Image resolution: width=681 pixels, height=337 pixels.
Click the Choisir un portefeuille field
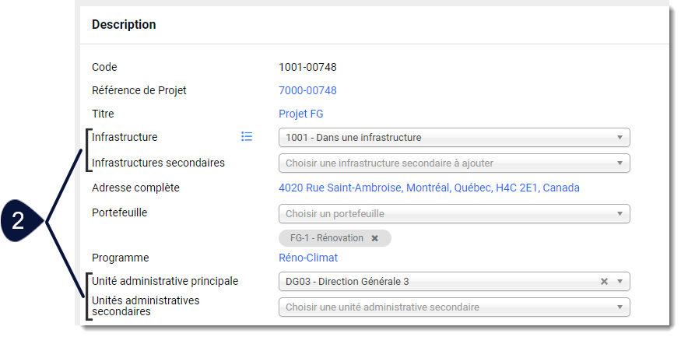[455, 214]
